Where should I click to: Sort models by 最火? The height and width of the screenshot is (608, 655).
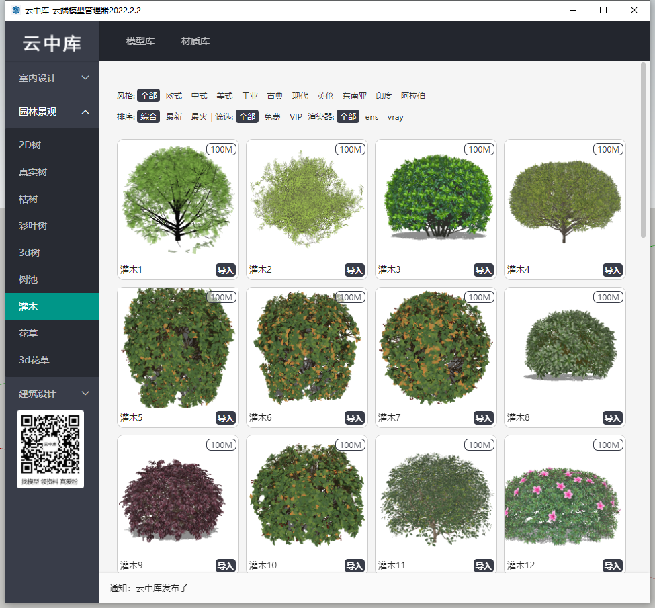[x=200, y=117]
